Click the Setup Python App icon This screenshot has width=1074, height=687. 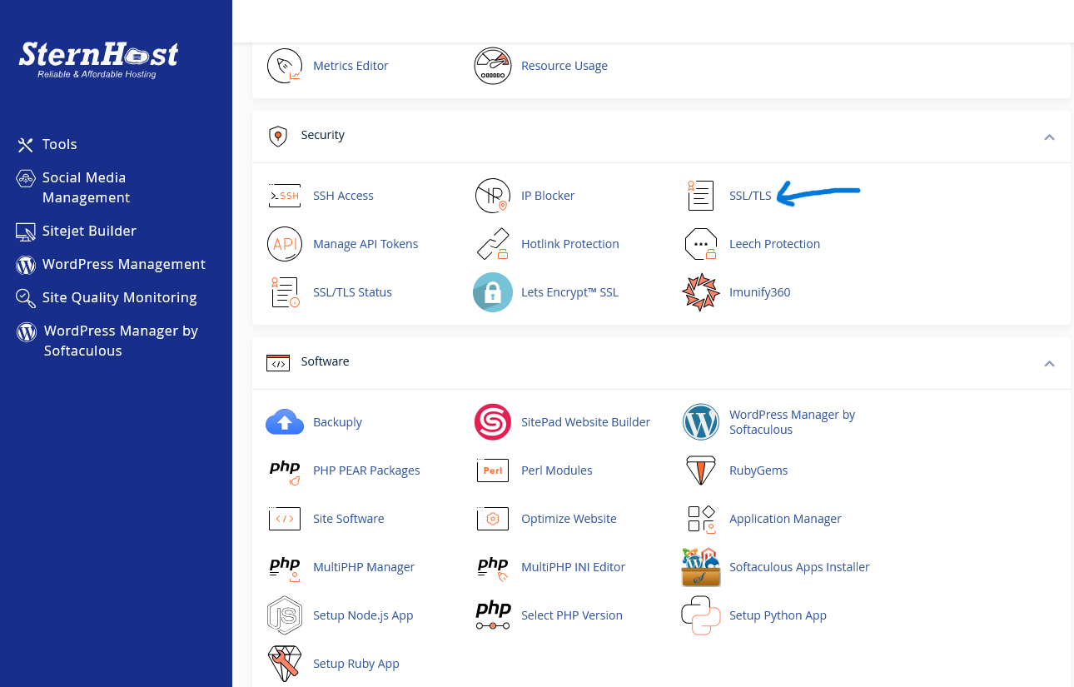pyautogui.click(x=700, y=615)
